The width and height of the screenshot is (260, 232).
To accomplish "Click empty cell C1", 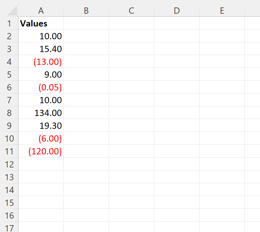I will point(132,23).
